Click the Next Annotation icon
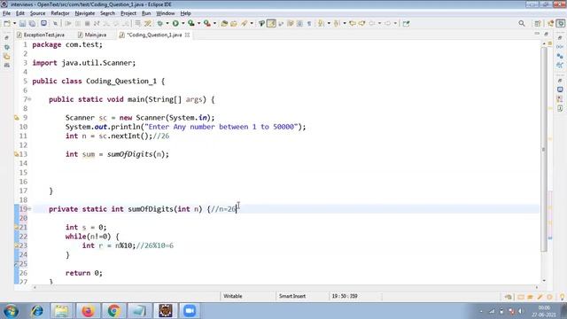 click(321, 24)
